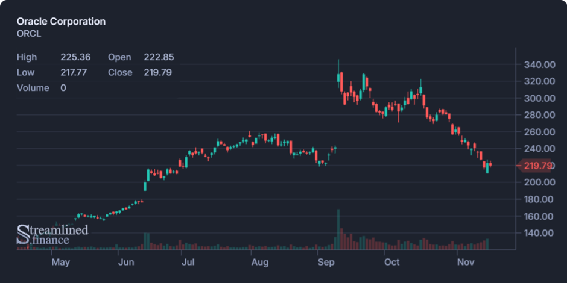
Task: Click the Low label in the legend
Action: [26, 72]
